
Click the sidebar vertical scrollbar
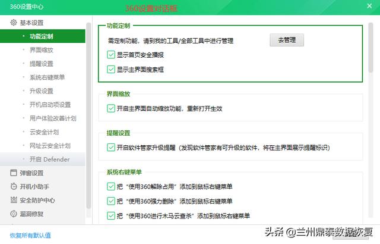(x=88, y=115)
